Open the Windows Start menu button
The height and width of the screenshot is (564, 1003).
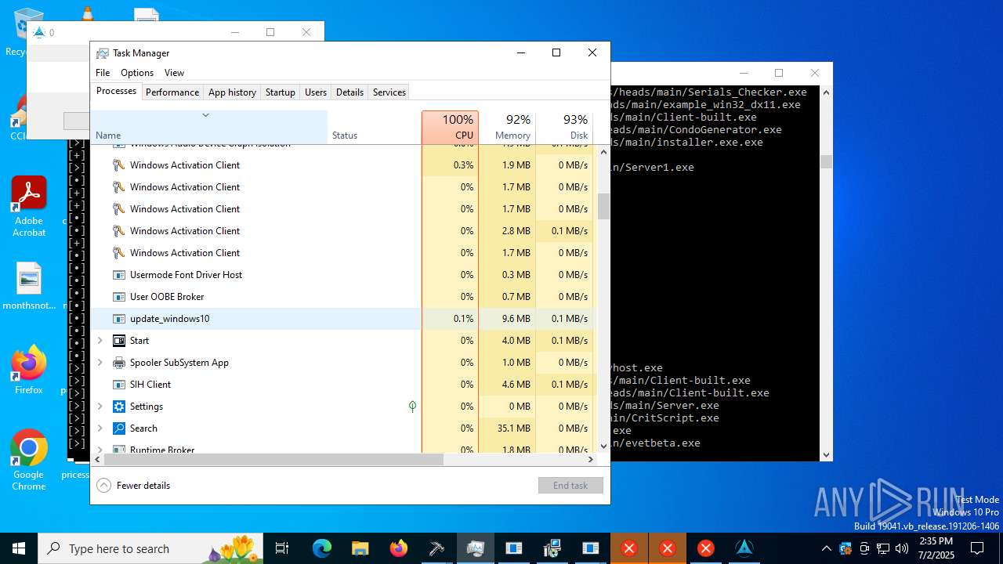(19, 548)
